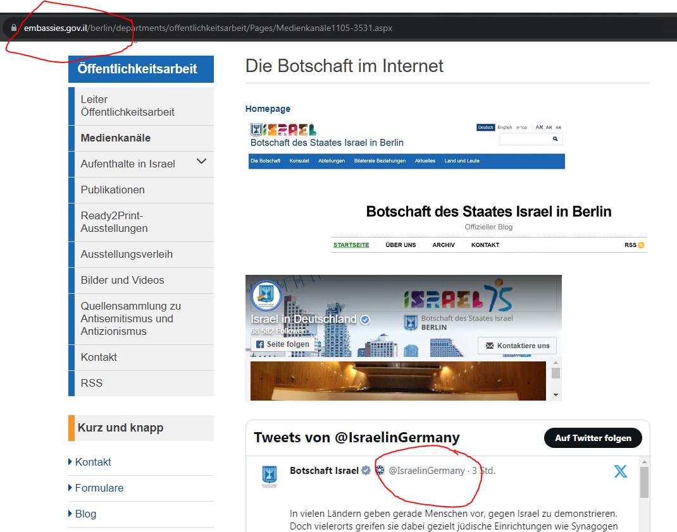Click Die Botschaft in blue preview navbar
Viewport: 677px width, 532px height.
(265, 161)
